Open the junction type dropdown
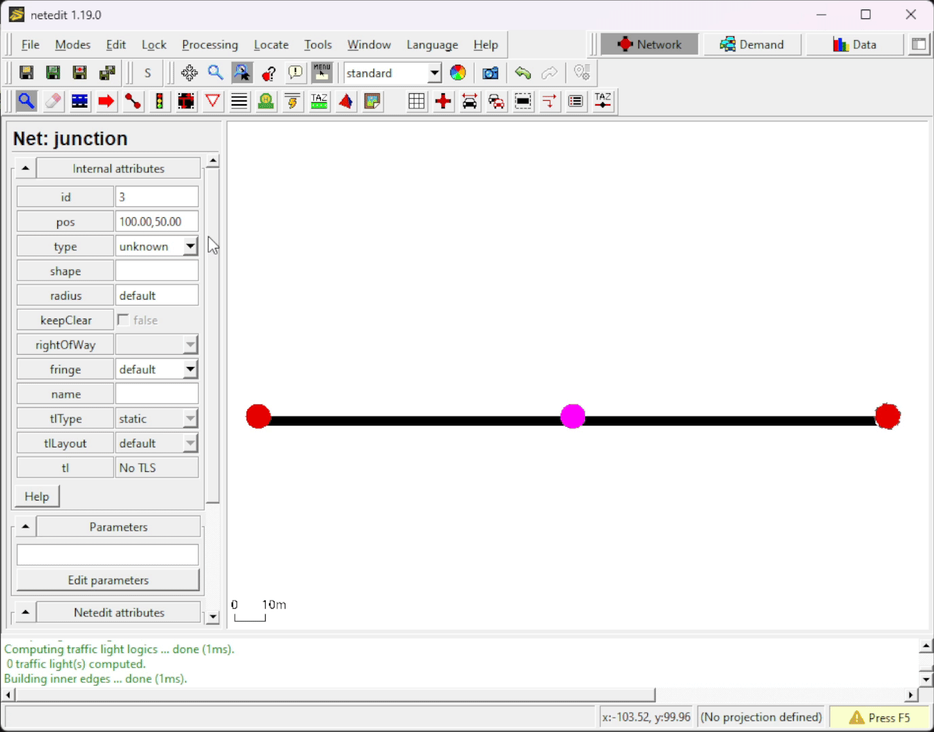 coord(190,246)
